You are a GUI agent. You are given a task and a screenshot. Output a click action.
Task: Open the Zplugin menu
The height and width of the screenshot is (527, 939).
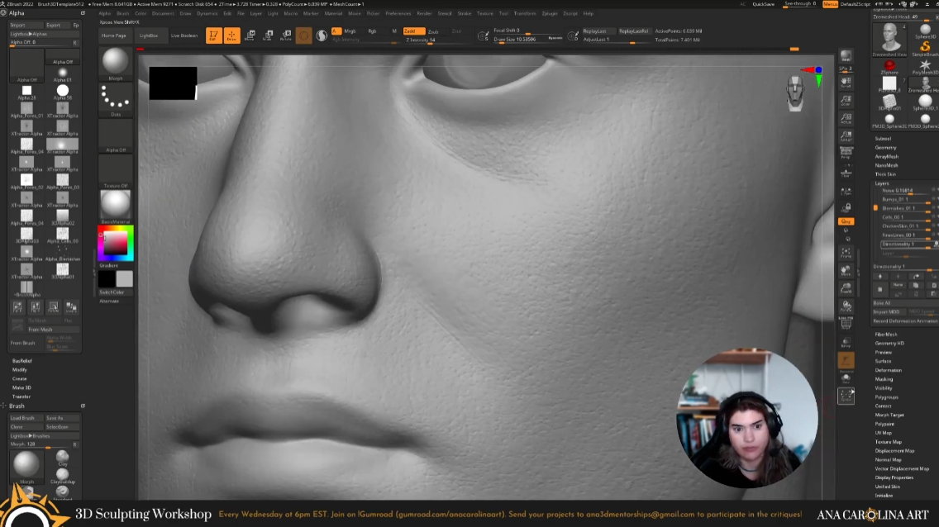549,13
